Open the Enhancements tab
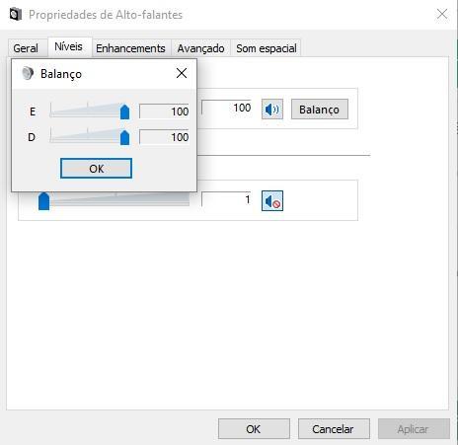 (x=130, y=48)
